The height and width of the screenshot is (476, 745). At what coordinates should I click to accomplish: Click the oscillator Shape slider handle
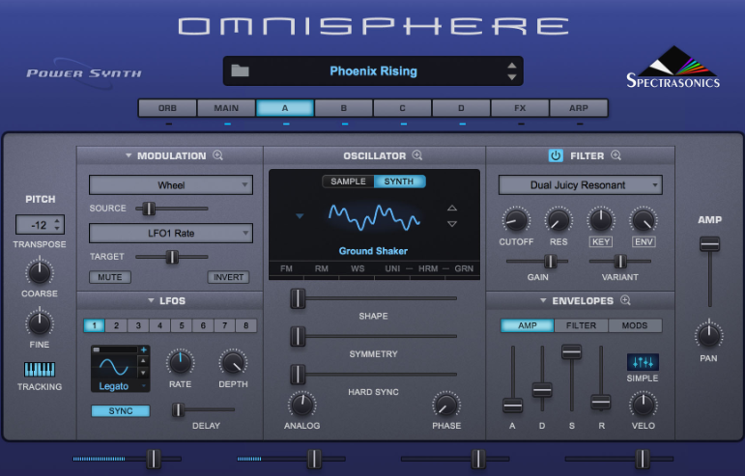coord(298,298)
